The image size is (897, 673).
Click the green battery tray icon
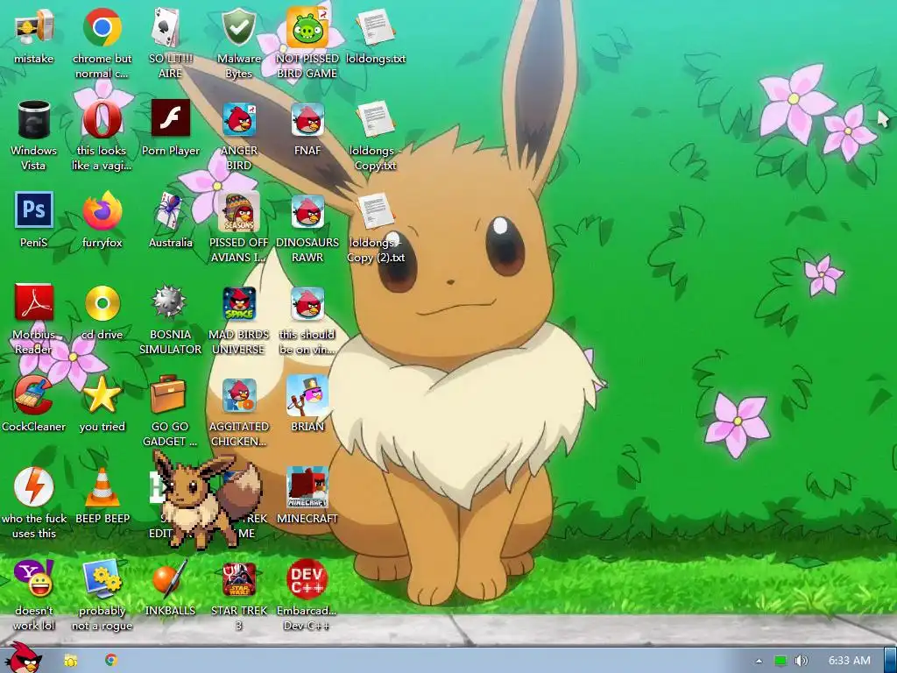coord(780,661)
